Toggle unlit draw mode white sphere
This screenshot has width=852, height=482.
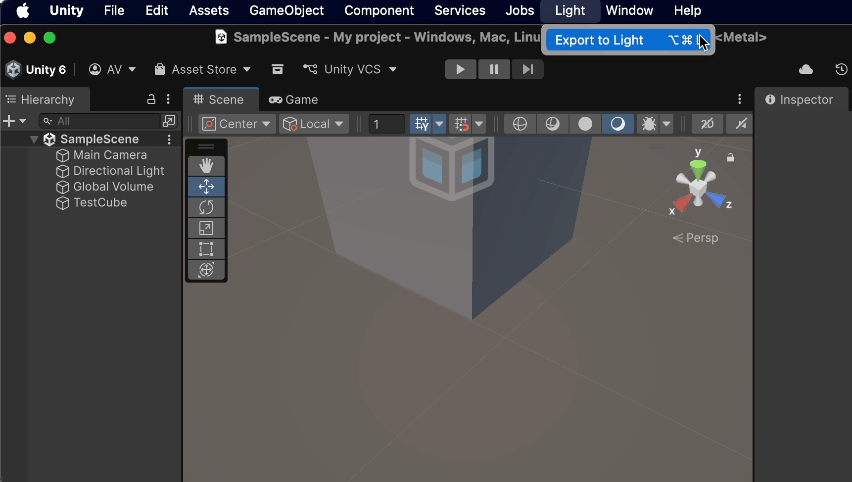point(585,124)
